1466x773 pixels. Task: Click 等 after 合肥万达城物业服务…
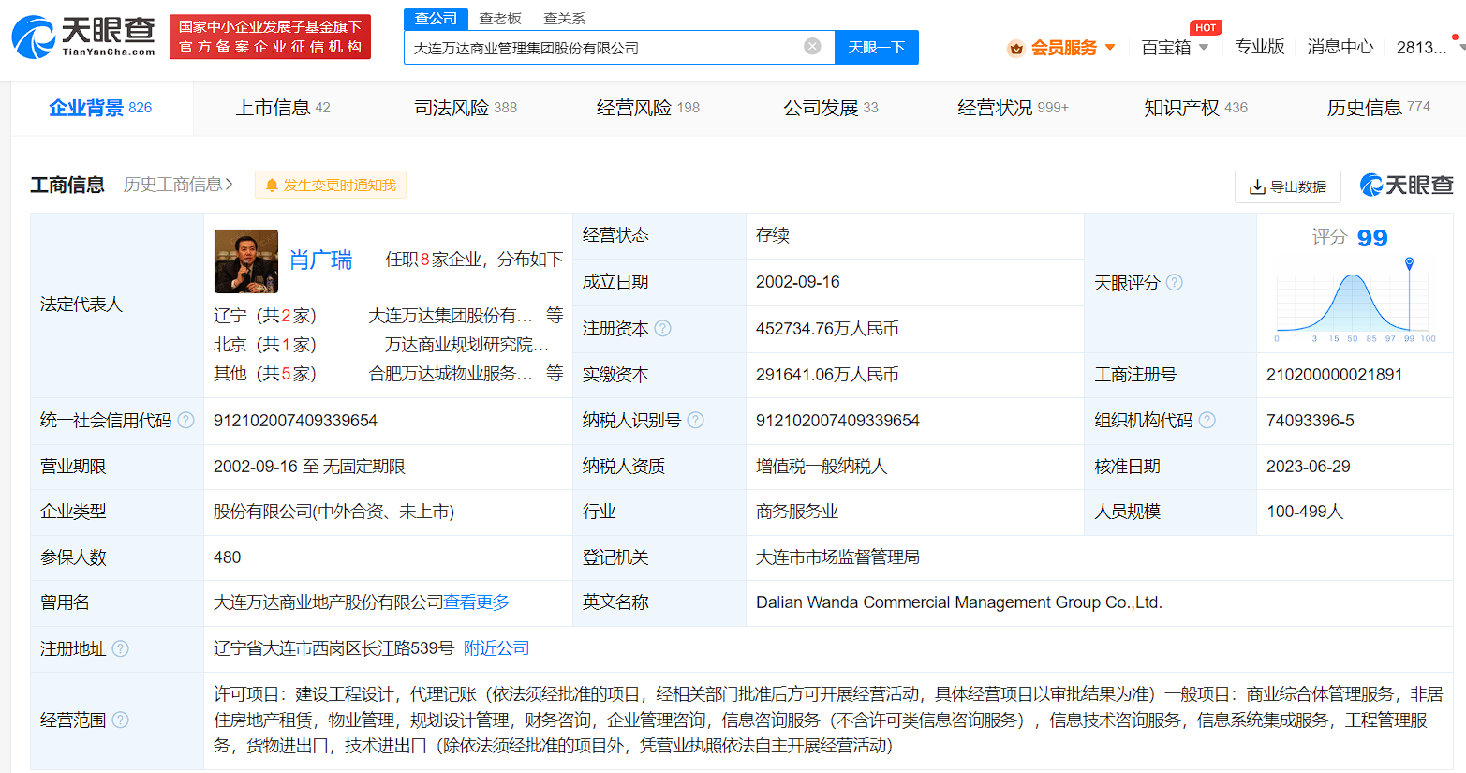point(555,374)
